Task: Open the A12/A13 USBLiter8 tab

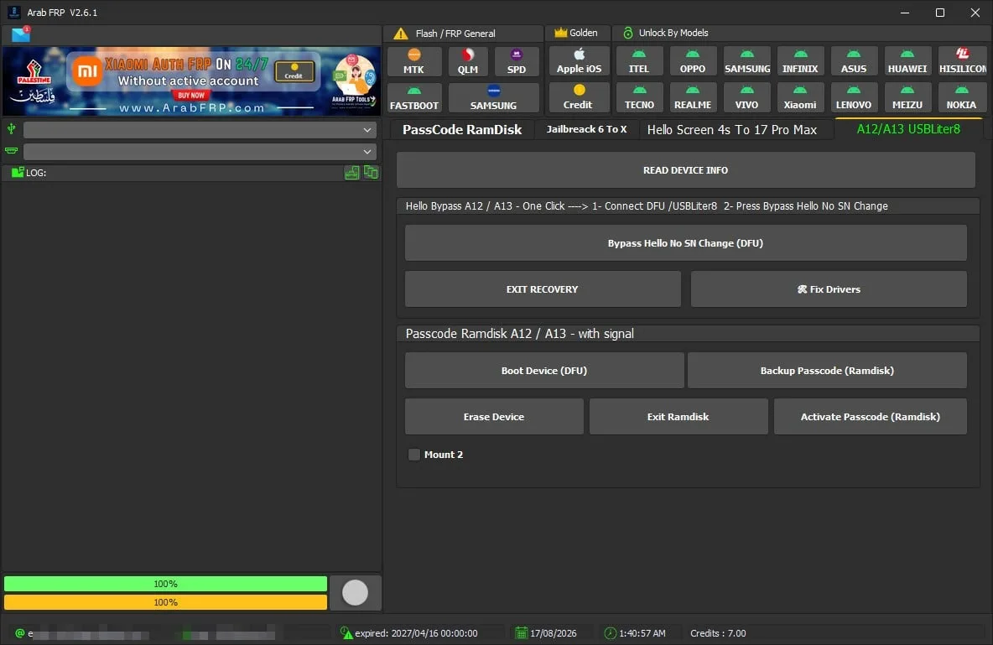Action: coord(908,129)
